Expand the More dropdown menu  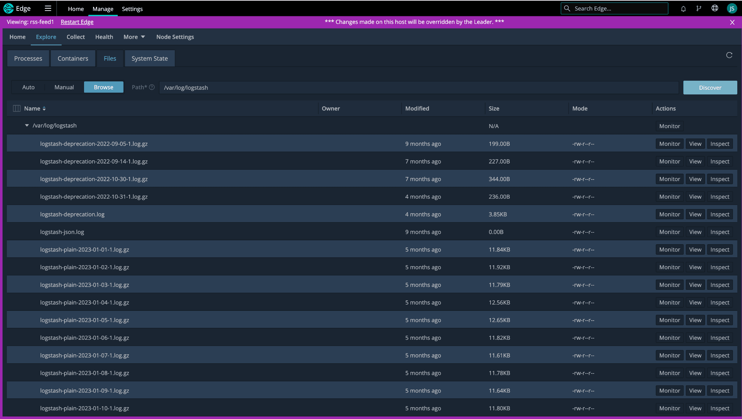[x=134, y=37]
